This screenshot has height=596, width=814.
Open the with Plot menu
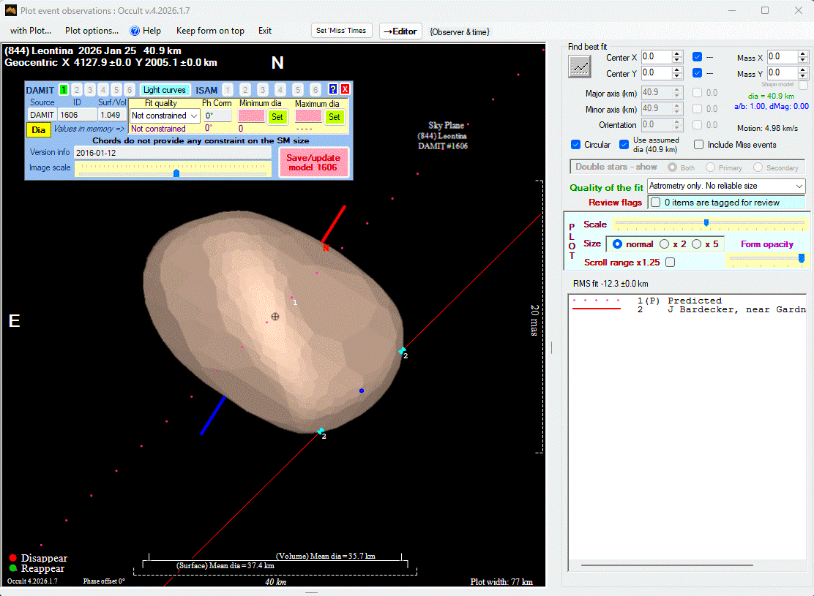tap(31, 31)
